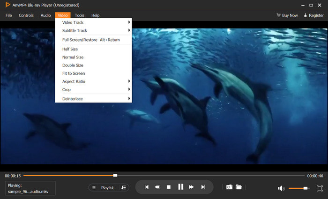Stop the video playback

click(169, 187)
